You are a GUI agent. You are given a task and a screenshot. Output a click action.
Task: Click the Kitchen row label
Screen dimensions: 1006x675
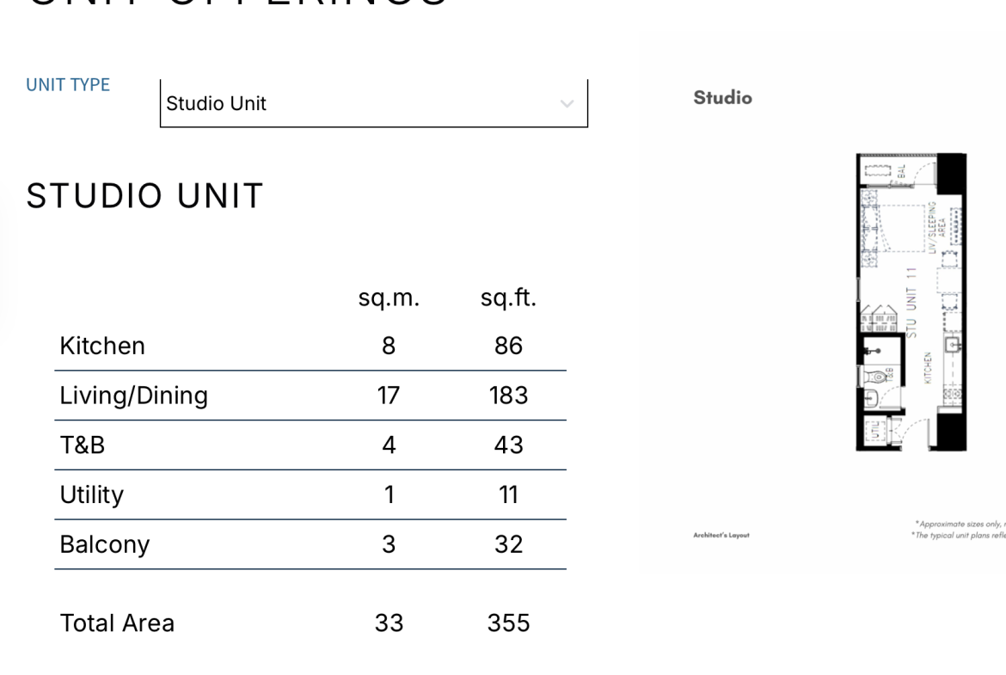[102, 346]
